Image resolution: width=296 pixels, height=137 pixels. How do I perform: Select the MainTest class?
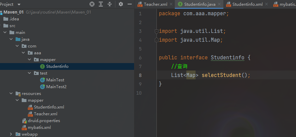coord(55,80)
